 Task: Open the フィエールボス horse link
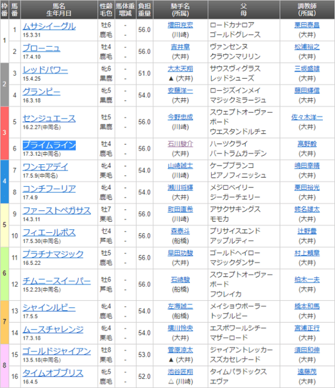click(49, 232)
